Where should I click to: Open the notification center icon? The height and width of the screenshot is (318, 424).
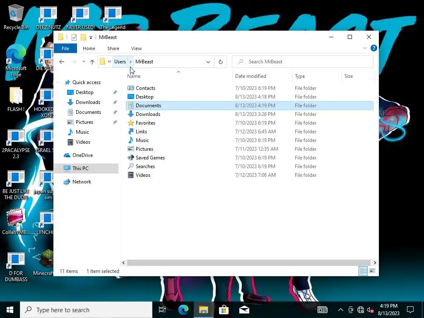pos(410,310)
